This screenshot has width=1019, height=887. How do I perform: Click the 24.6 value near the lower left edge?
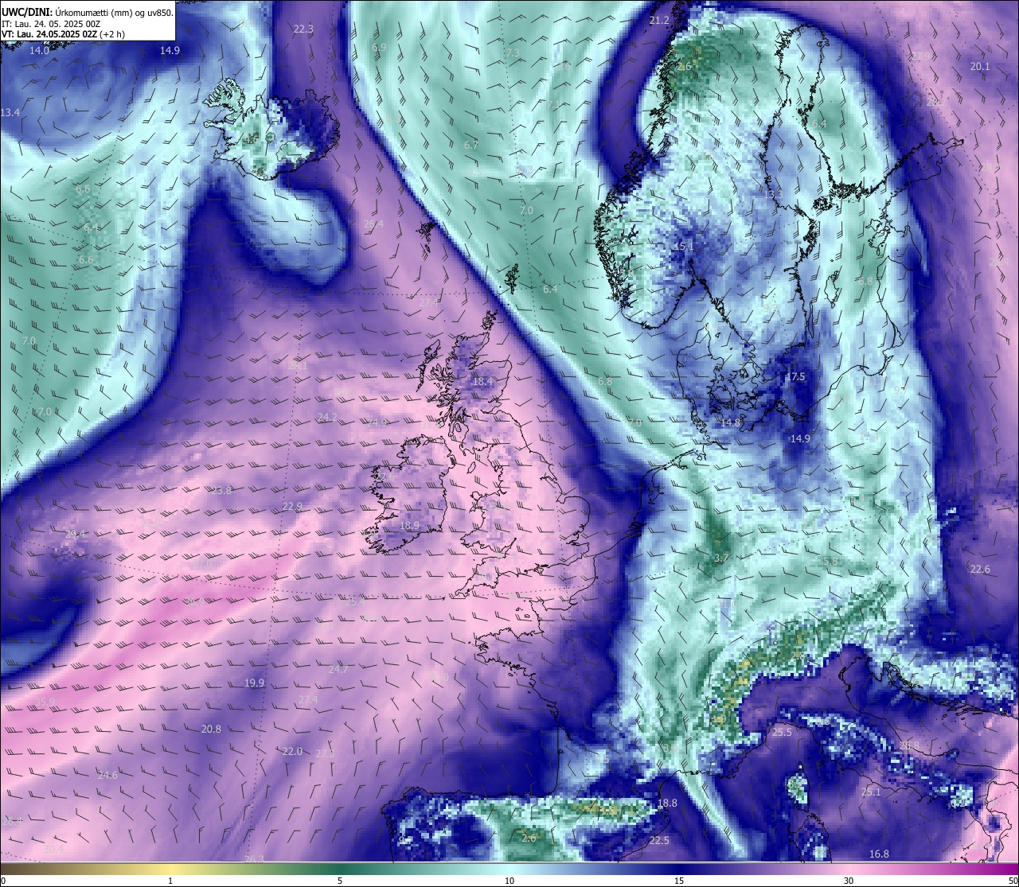[x=107, y=775]
